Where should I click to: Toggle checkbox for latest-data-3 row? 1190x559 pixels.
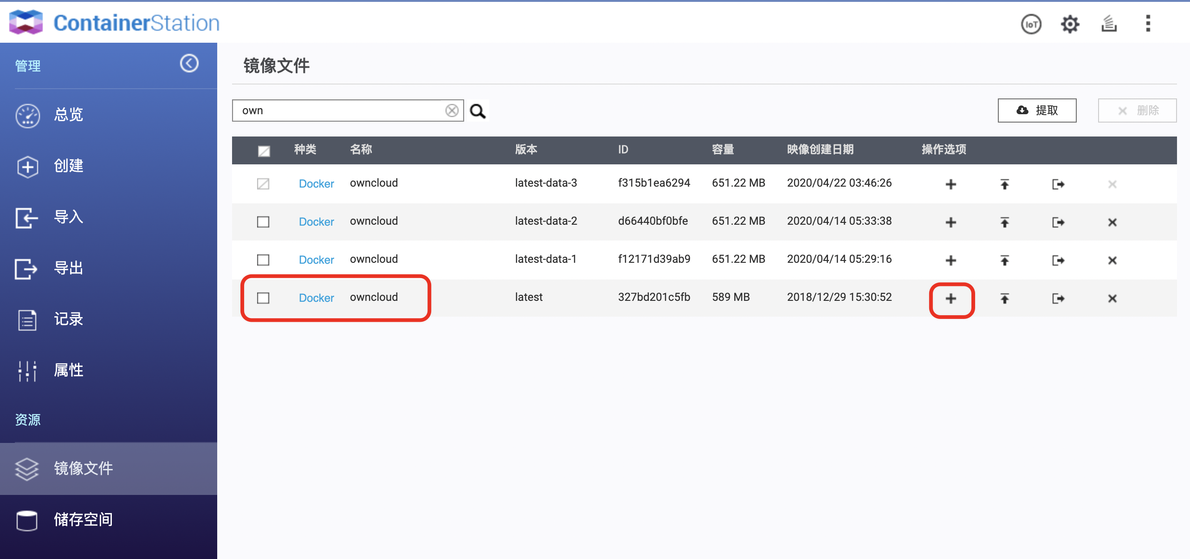(x=263, y=184)
